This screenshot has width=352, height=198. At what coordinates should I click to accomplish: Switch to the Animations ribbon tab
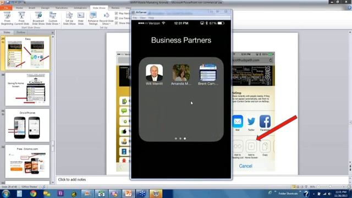point(80,8)
